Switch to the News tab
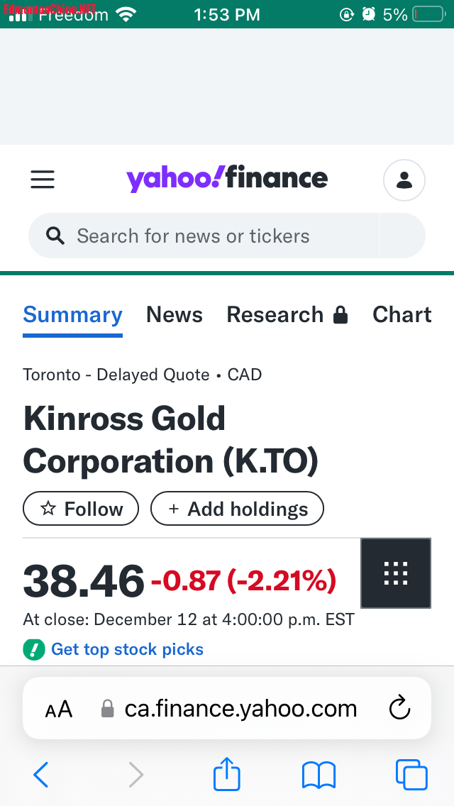Image resolution: width=454 pixels, height=806 pixels. click(175, 315)
